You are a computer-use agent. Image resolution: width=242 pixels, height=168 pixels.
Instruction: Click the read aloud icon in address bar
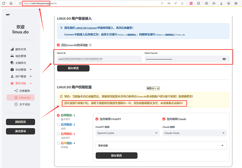[x=175, y=3]
